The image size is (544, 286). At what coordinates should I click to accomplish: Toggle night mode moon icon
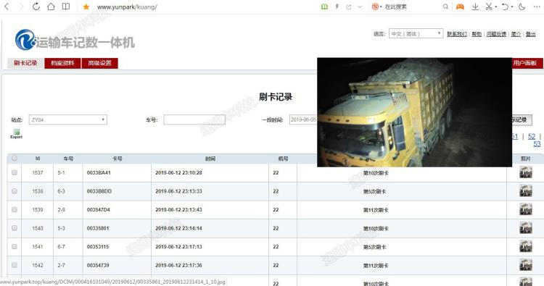coord(522,7)
